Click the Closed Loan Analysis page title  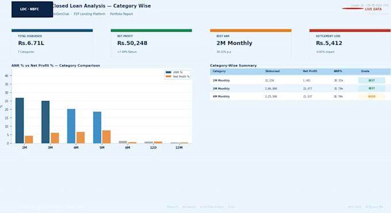tap(101, 6)
